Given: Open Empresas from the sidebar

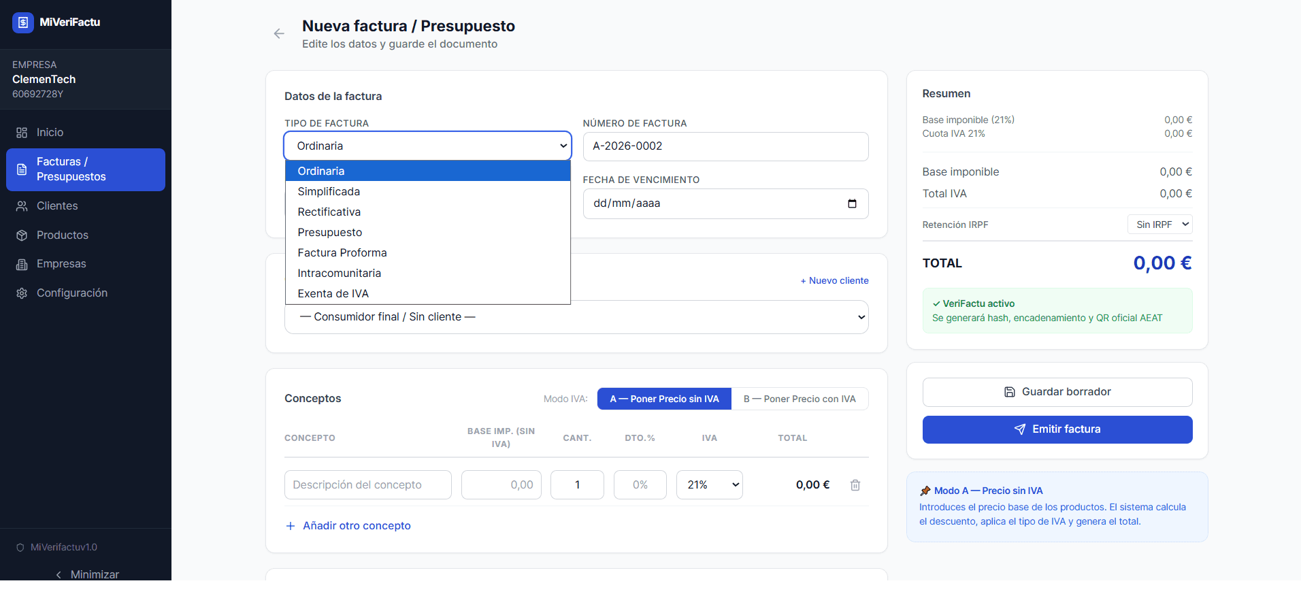Looking at the screenshot, I should [x=86, y=264].
